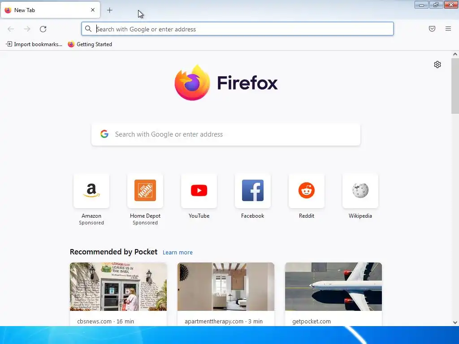Open the Facebook shortcut tile
The image size is (459, 344).
(x=253, y=191)
